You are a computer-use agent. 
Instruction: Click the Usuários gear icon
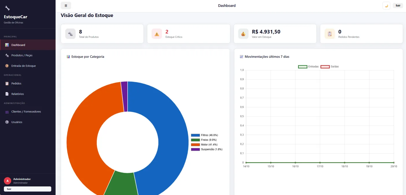point(7,122)
